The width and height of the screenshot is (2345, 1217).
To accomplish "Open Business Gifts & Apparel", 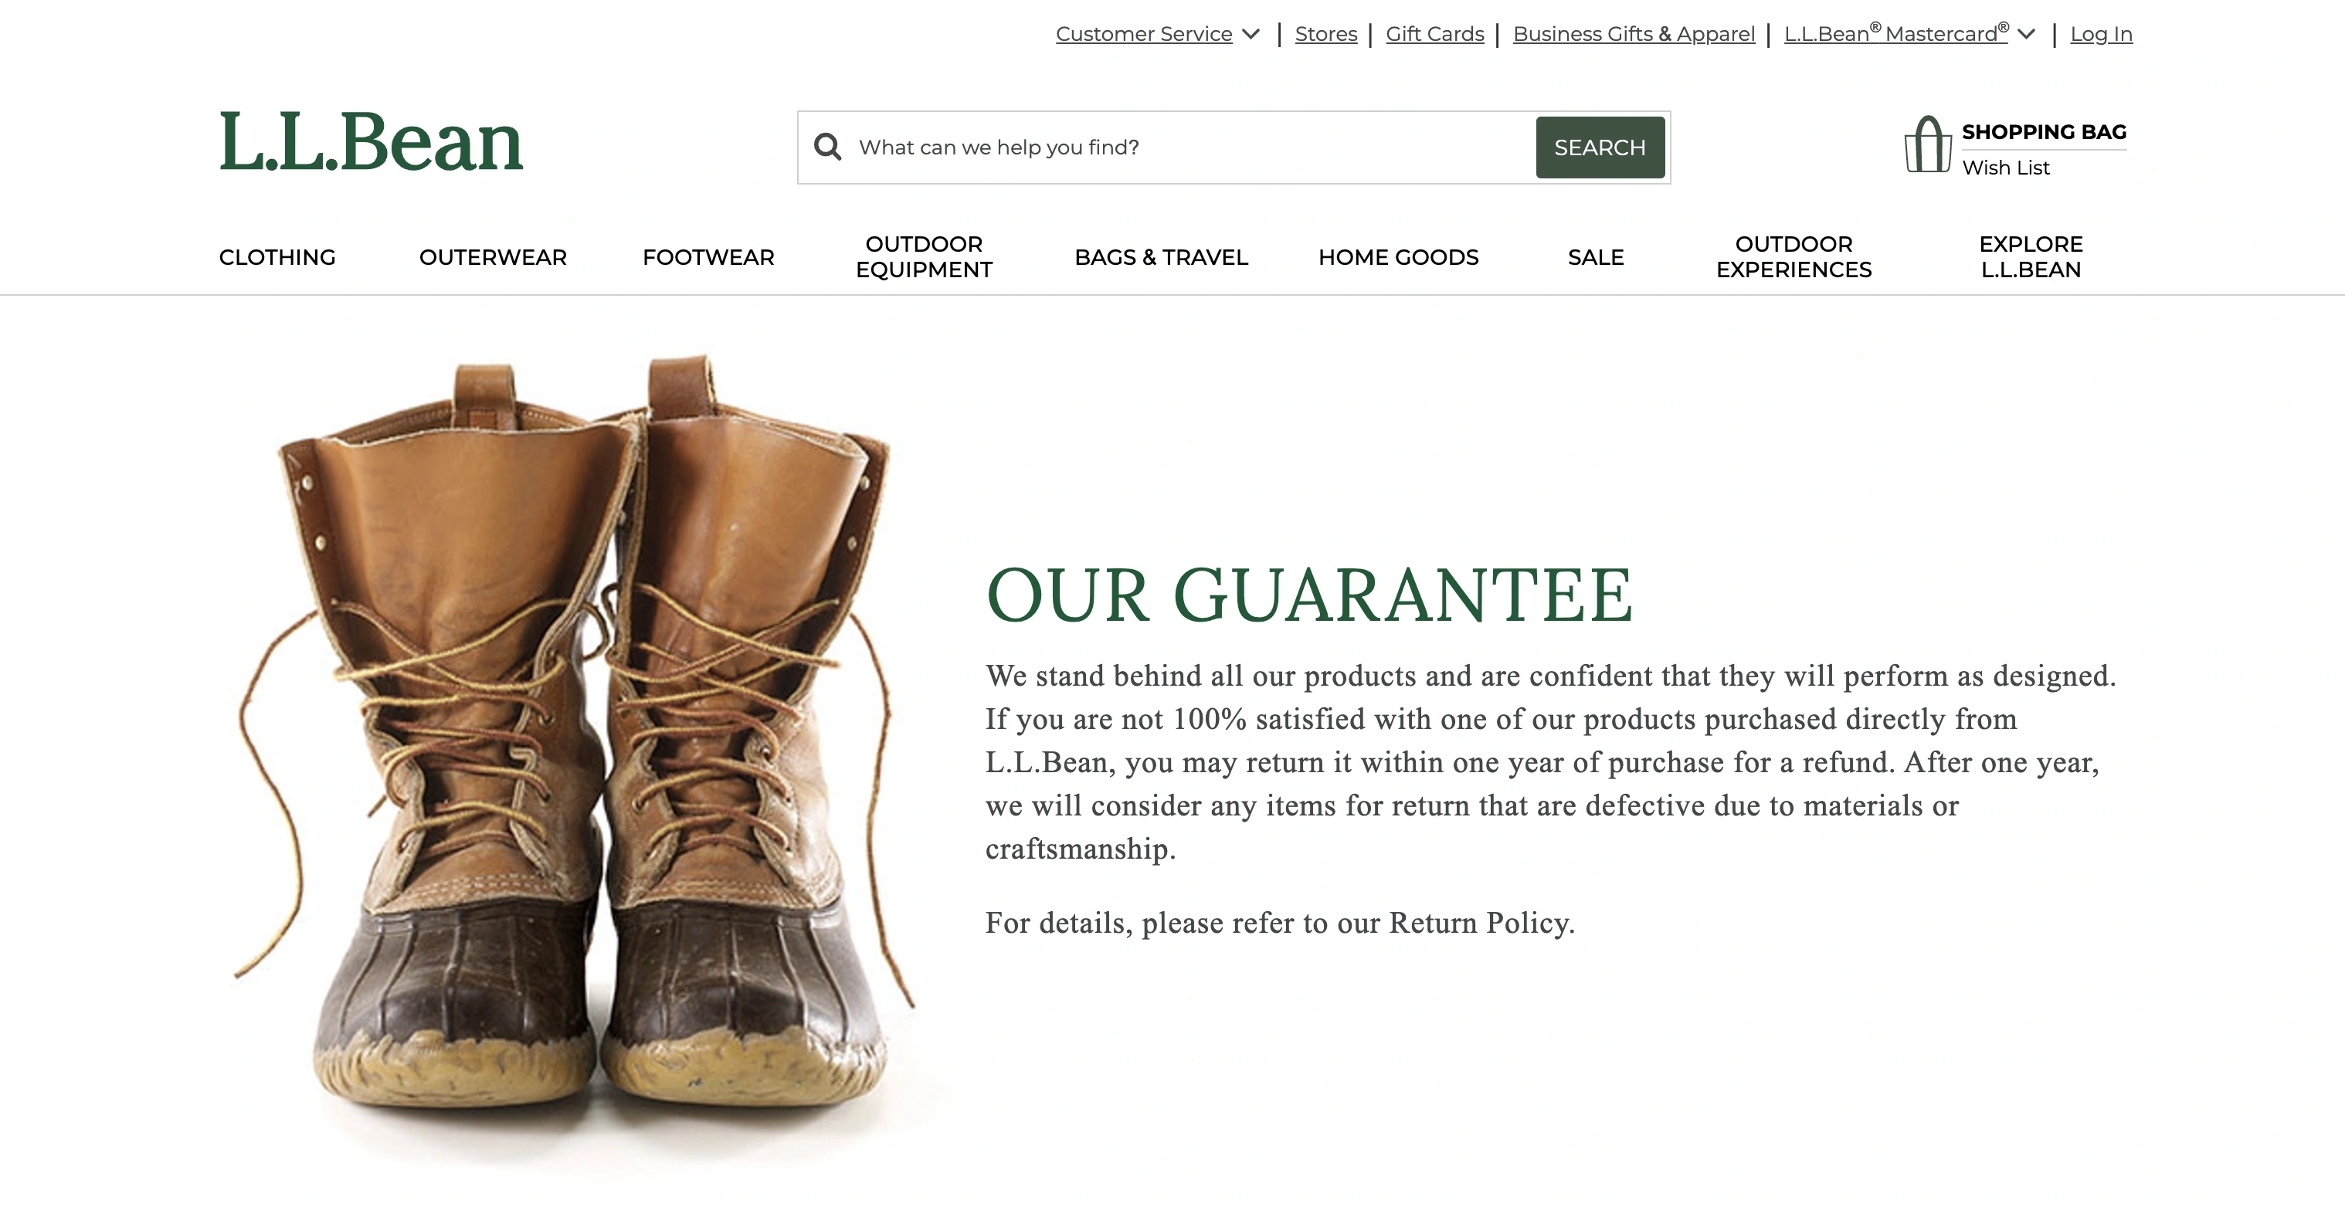I will pyautogui.click(x=1633, y=34).
